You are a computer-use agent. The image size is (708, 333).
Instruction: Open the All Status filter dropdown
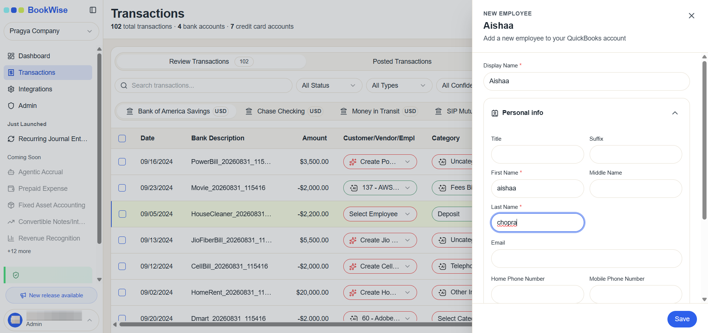coord(329,85)
